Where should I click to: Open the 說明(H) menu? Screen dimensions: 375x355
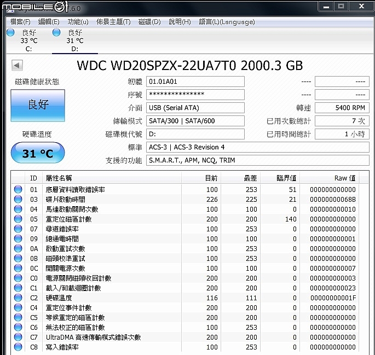coord(180,22)
